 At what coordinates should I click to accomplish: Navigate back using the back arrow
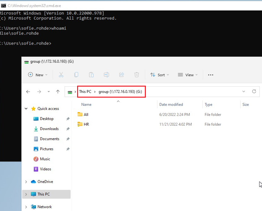(28, 92)
